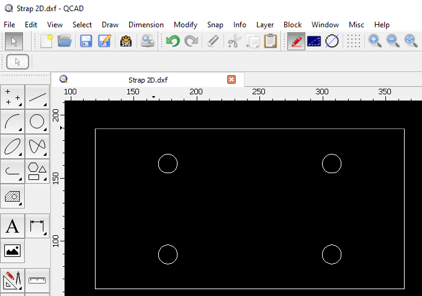
Task: Open the Modify menu
Action: 186,25
